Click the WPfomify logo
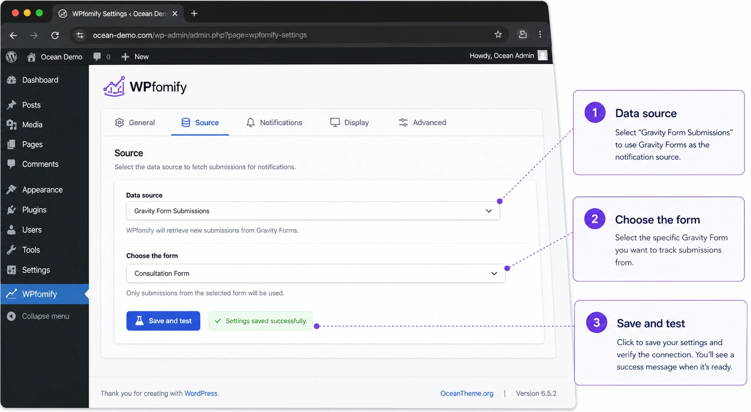This screenshot has height=412, width=751. point(145,86)
